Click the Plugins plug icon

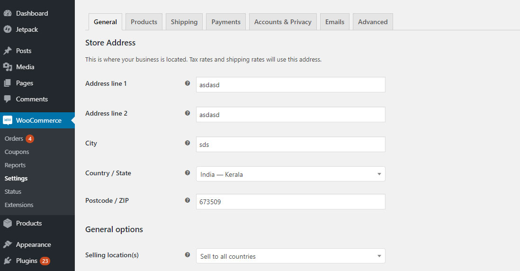coord(7,261)
